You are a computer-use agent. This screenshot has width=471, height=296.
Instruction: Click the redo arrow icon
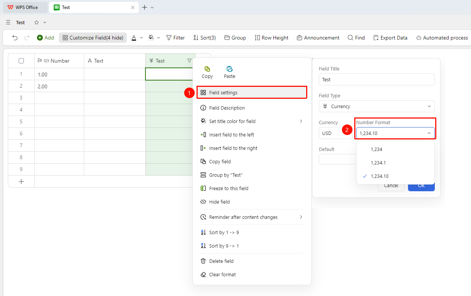[x=27, y=38]
